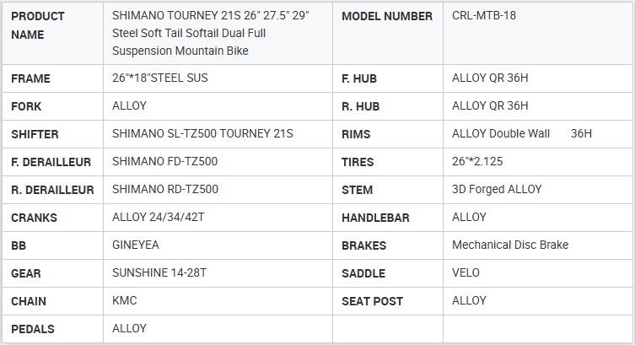The image size is (635, 345).
Task: Click the SHIFTER row label
Action: pyautogui.click(x=35, y=134)
